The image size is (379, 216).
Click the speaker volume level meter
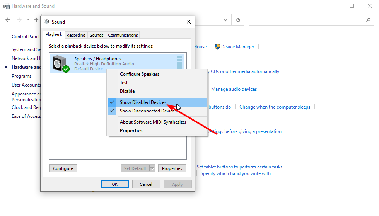tap(179, 62)
